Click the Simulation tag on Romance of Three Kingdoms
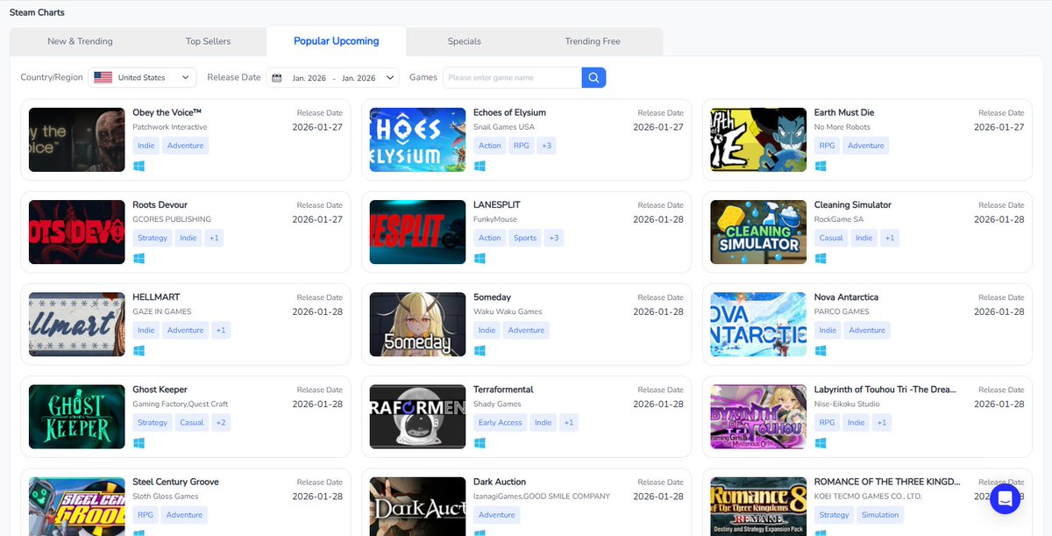 (879, 515)
